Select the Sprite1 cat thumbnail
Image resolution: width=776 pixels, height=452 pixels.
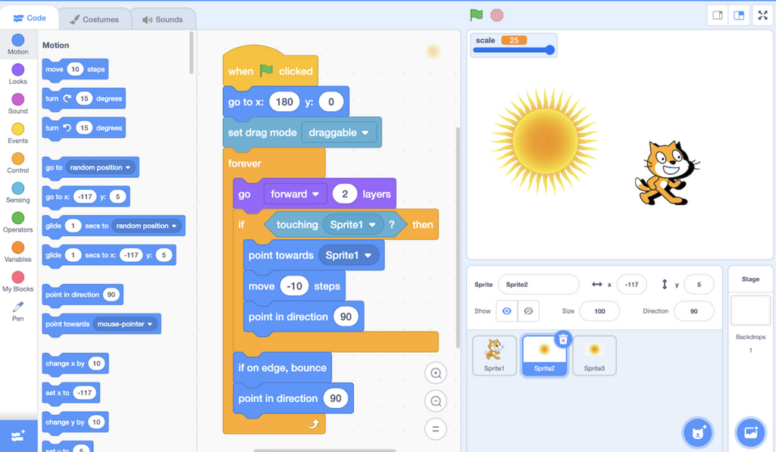[x=494, y=356]
